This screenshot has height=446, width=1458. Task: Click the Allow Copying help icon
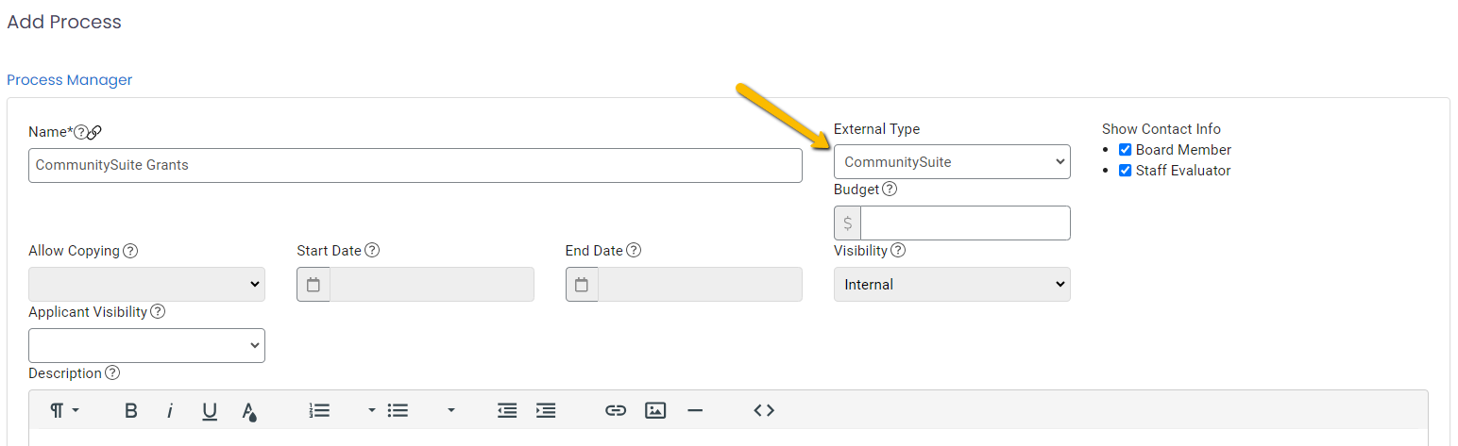130,251
